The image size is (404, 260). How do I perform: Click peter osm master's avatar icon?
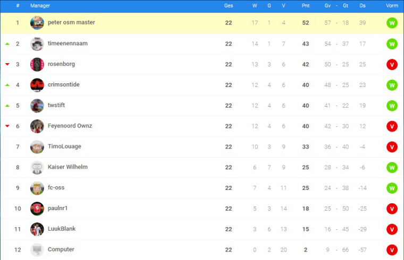[x=37, y=23]
